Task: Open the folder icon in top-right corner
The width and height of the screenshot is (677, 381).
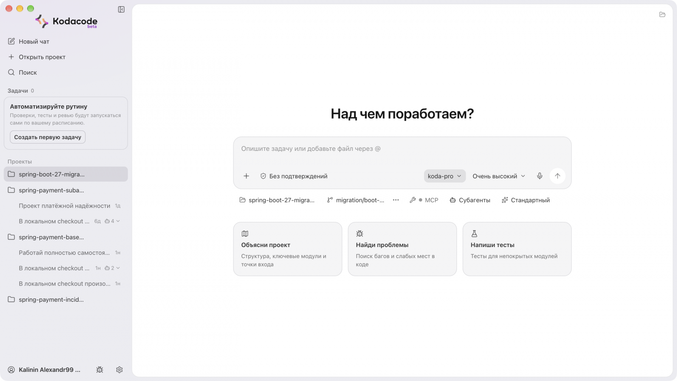Action: click(662, 14)
